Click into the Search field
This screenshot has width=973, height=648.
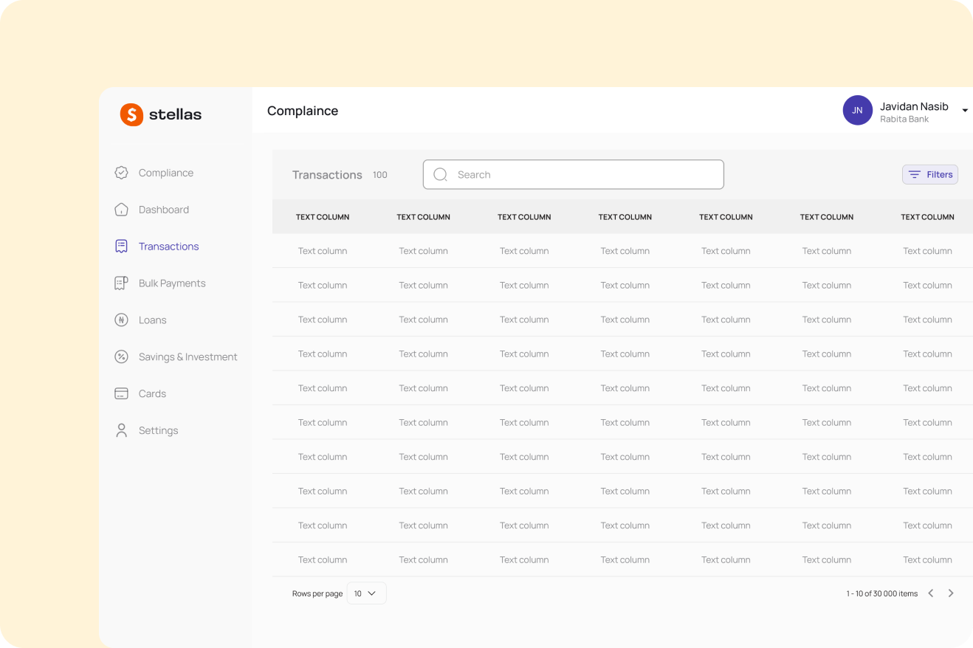pos(574,175)
